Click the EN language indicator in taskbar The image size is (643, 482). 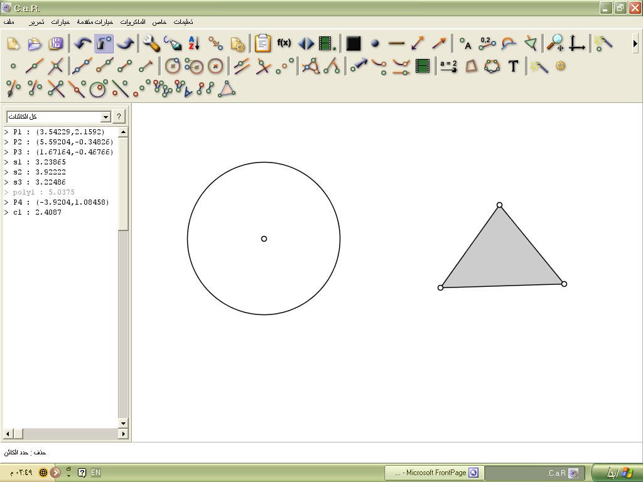[95, 473]
